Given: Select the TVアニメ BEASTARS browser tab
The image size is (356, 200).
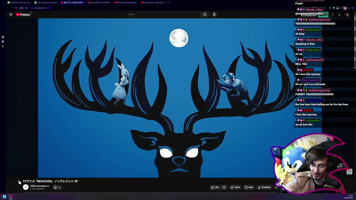Looking at the screenshot, I should pyautogui.click(x=73, y=2).
